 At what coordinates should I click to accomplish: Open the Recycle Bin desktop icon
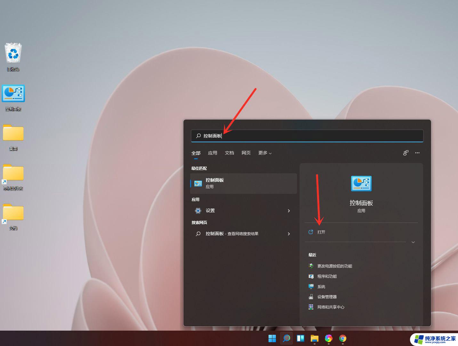[13, 54]
